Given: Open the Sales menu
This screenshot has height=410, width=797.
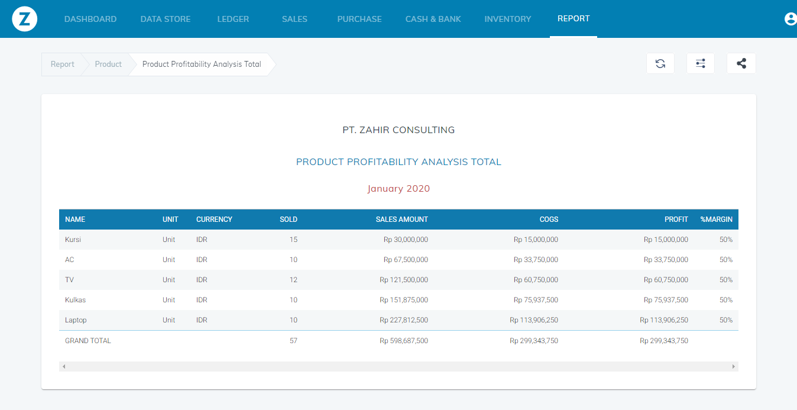Looking at the screenshot, I should pos(294,19).
